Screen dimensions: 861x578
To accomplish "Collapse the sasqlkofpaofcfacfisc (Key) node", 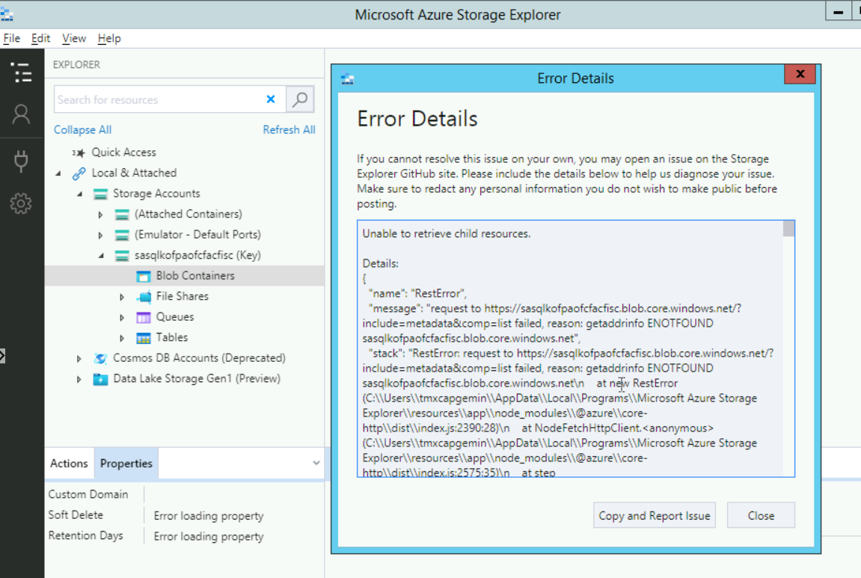I will (102, 256).
